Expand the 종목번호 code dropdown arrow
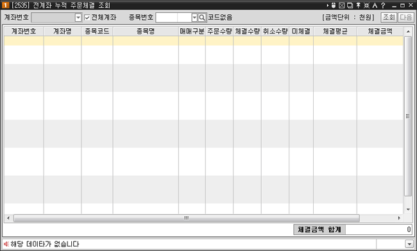Viewport: 417px width, 251px height. pyautogui.click(x=194, y=17)
